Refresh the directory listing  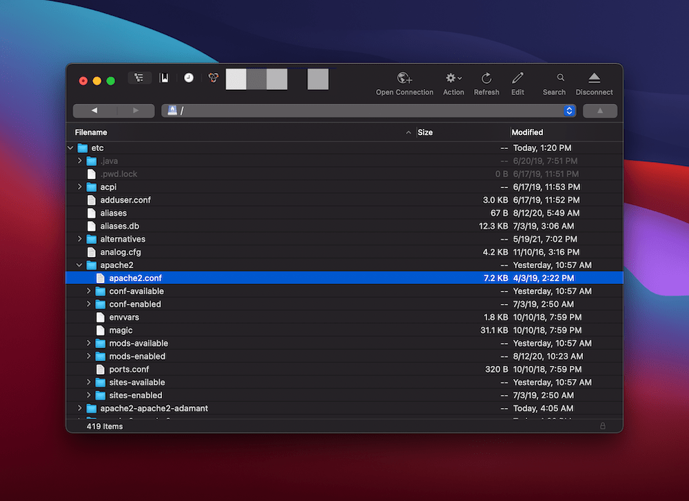pyautogui.click(x=486, y=79)
